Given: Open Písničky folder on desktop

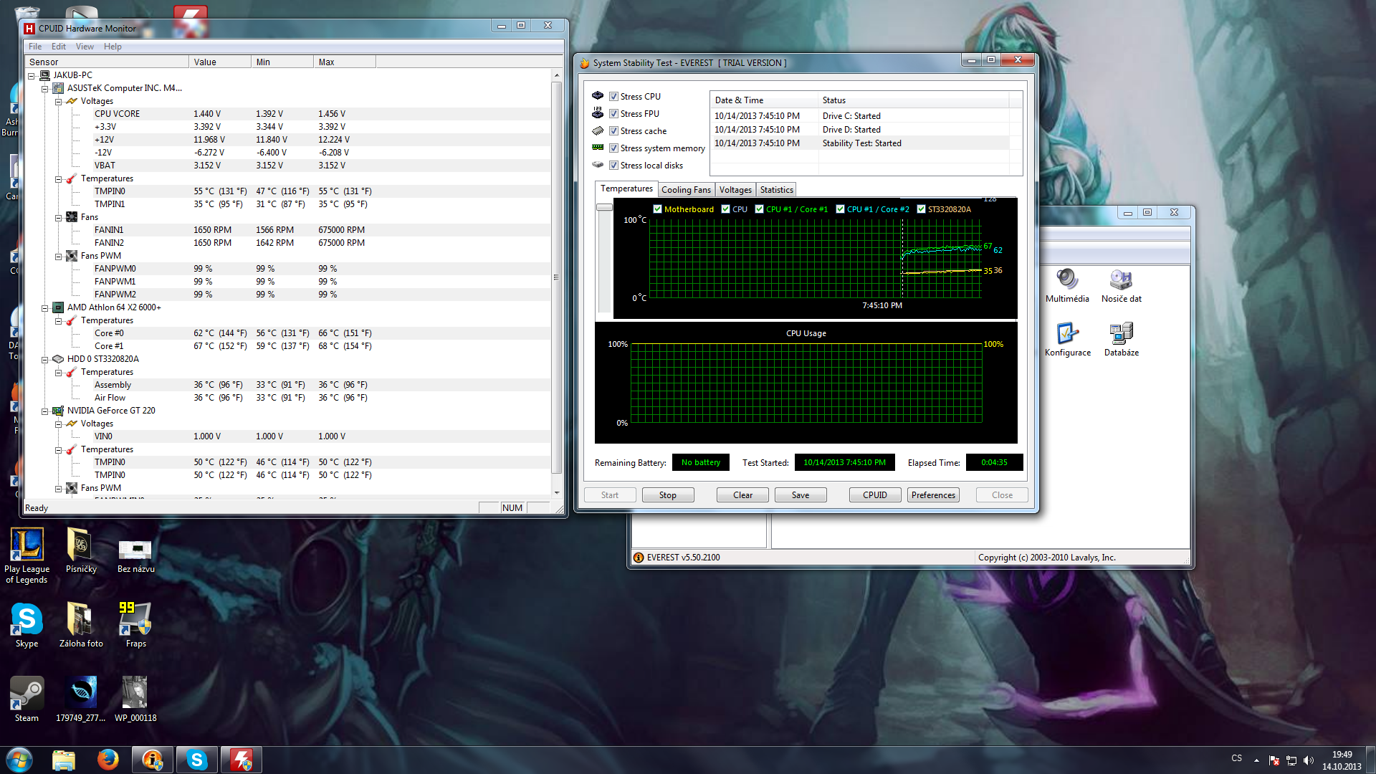Looking at the screenshot, I should coord(81,550).
